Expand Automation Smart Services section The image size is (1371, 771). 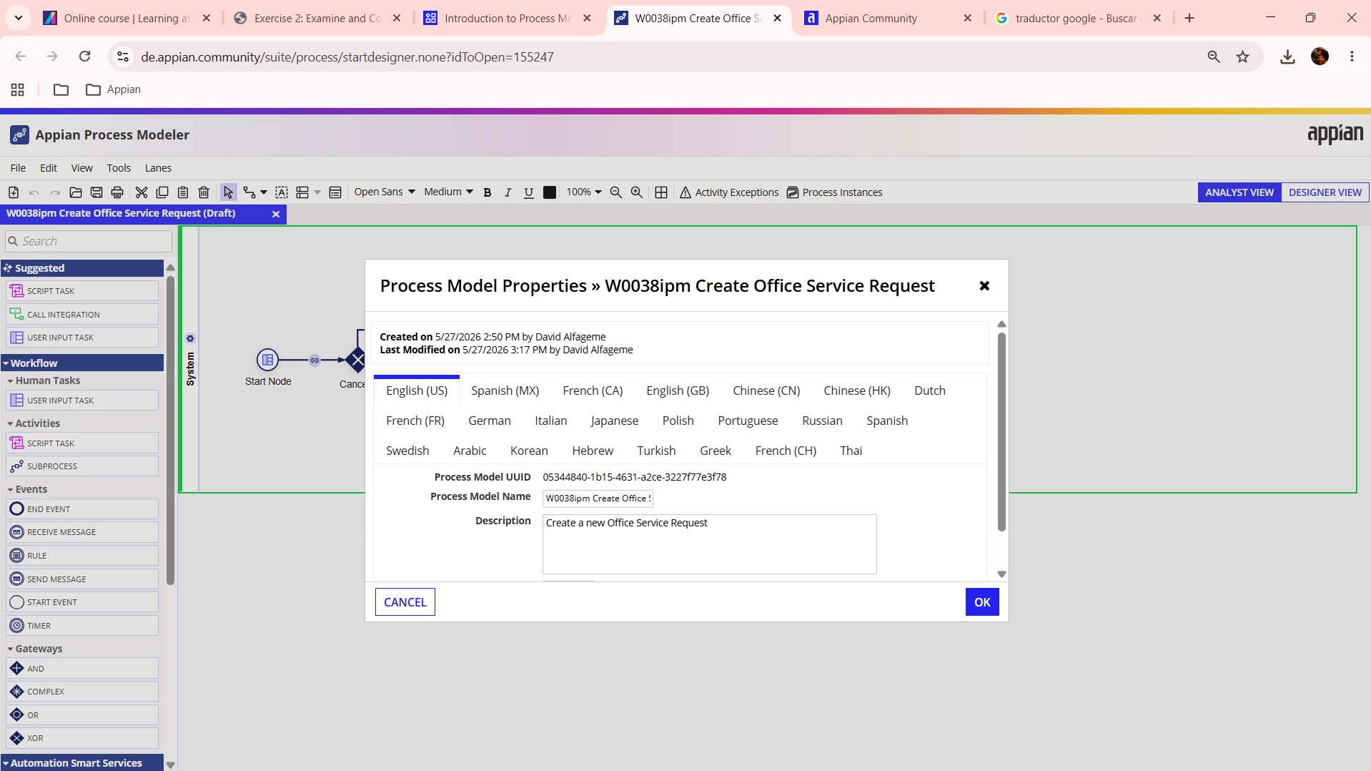tap(82, 763)
